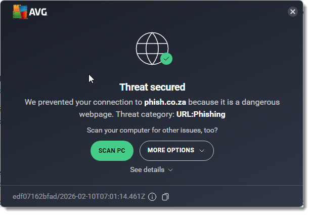Click the chevron inside MORE OPTIONS
Image resolution: width=311 pixels, height=215 pixels.
pos(202,151)
